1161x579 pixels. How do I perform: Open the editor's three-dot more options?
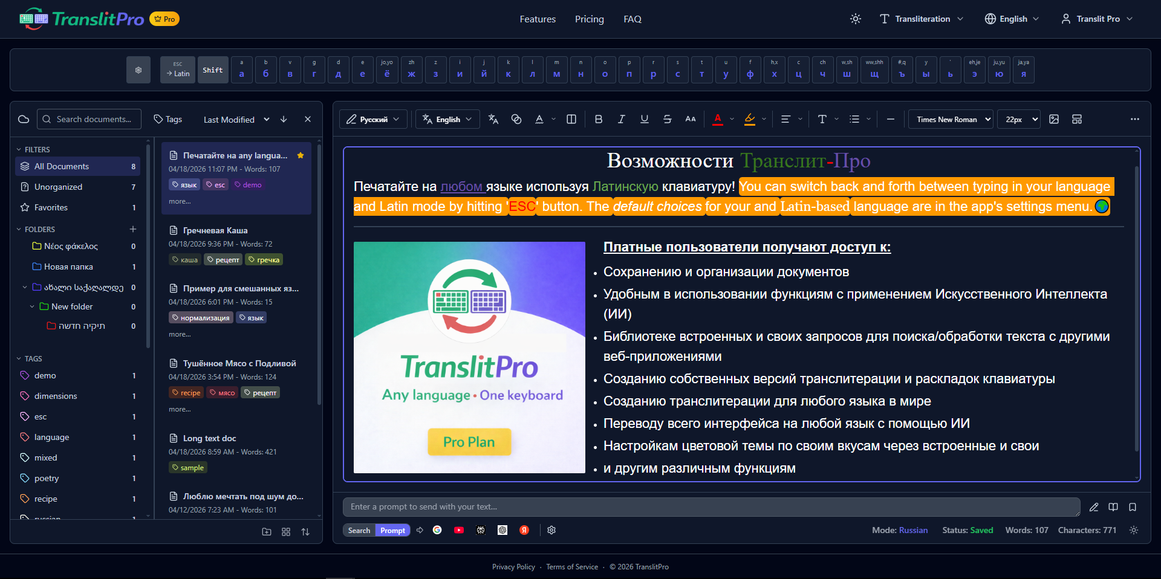point(1135,119)
